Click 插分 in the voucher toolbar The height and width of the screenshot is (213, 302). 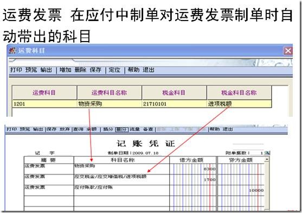tap(108, 129)
